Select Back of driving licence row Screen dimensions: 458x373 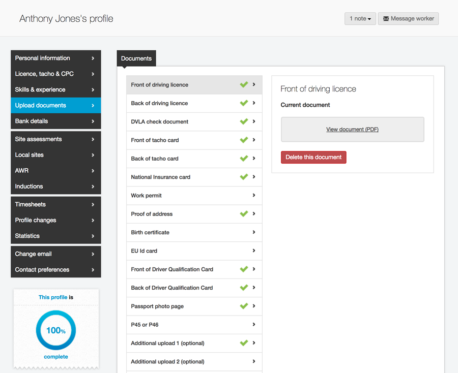tap(194, 103)
